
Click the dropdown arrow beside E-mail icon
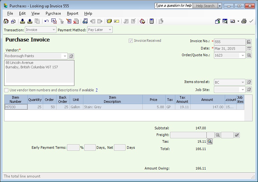click(x=238, y=21)
